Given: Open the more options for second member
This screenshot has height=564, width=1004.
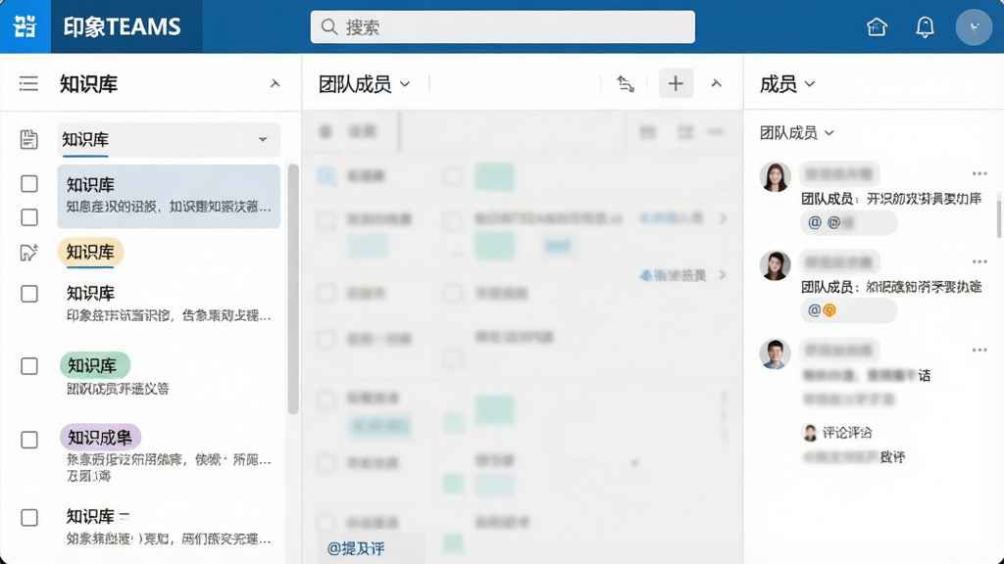Looking at the screenshot, I should 979,261.
